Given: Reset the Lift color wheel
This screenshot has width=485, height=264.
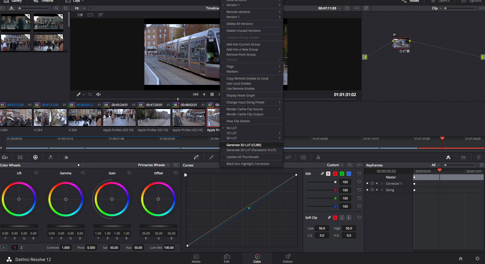Looking at the screenshot, I should coord(36,173).
